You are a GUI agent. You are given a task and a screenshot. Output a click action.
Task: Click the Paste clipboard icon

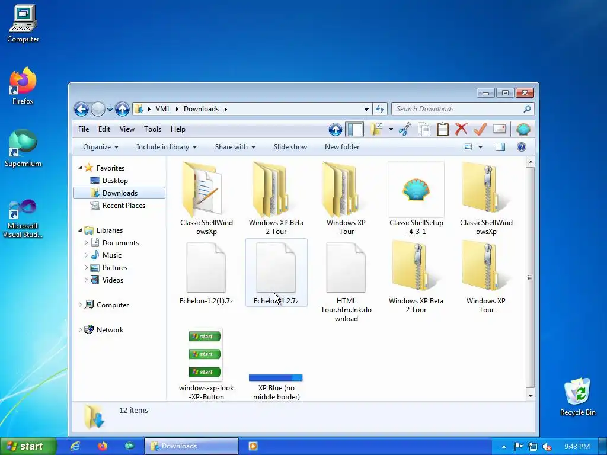(x=442, y=130)
